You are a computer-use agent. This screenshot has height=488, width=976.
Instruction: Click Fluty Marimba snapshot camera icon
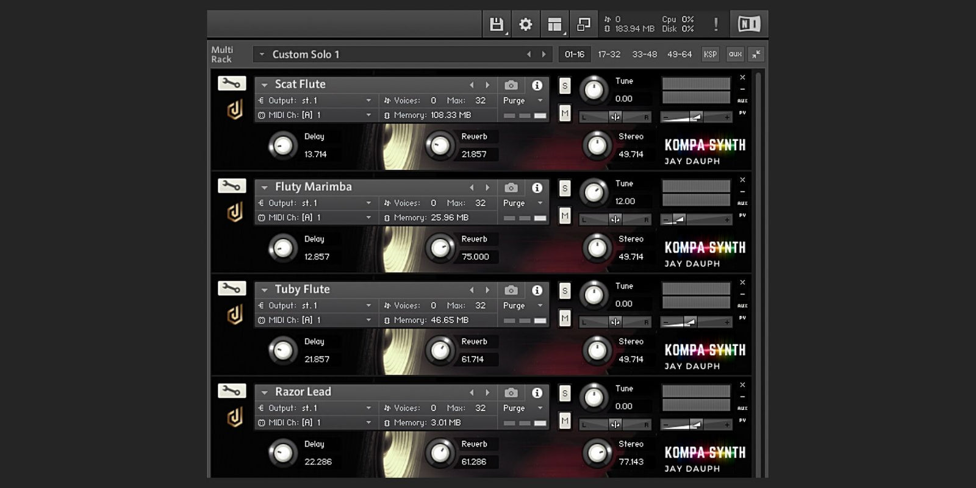click(511, 188)
